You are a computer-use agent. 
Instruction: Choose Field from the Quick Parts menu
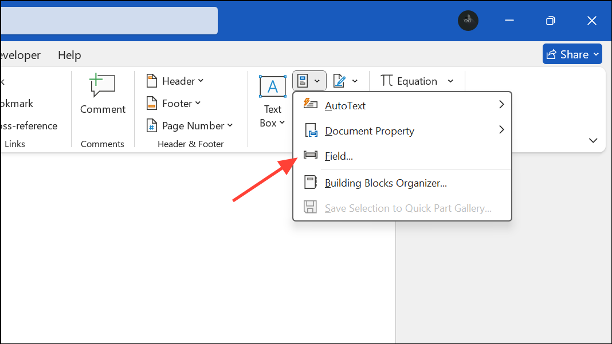(339, 156)
